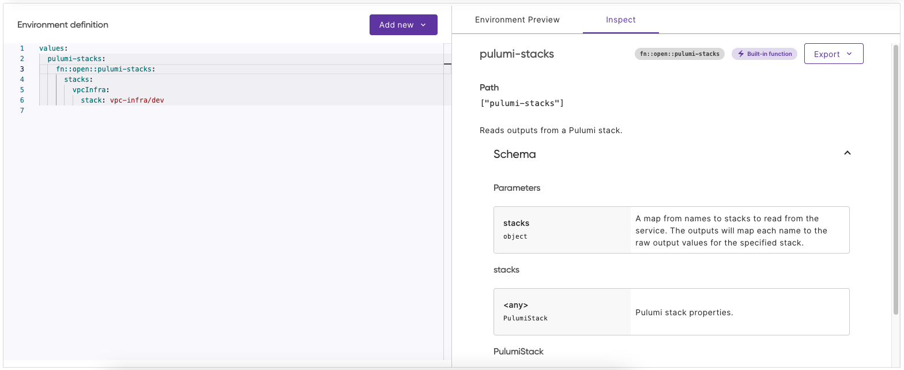Click the chevron arrow inside Export button
Screen dimensions: 904x370
pos(849,54)
